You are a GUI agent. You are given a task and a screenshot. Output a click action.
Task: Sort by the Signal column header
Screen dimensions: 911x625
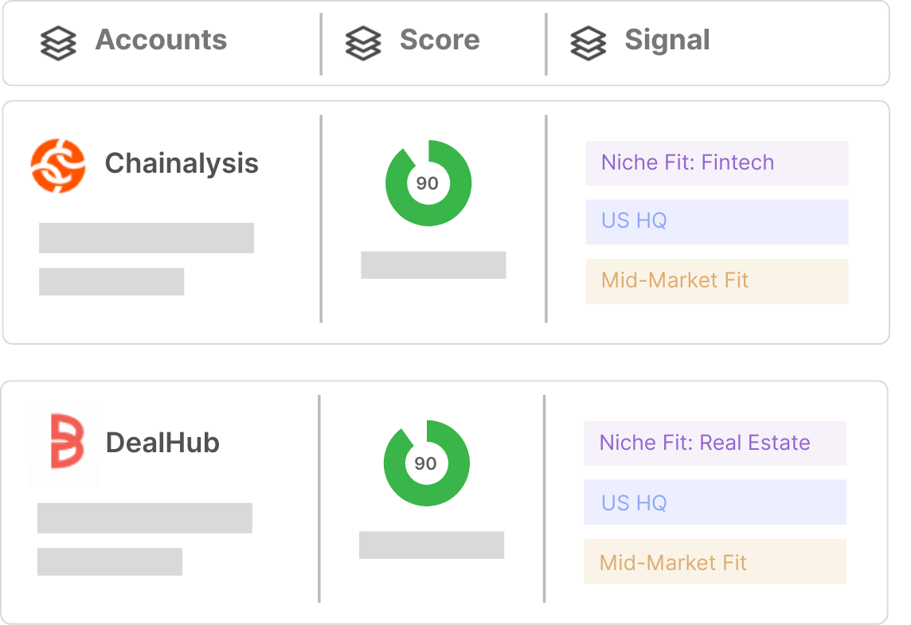coord(667,40)
